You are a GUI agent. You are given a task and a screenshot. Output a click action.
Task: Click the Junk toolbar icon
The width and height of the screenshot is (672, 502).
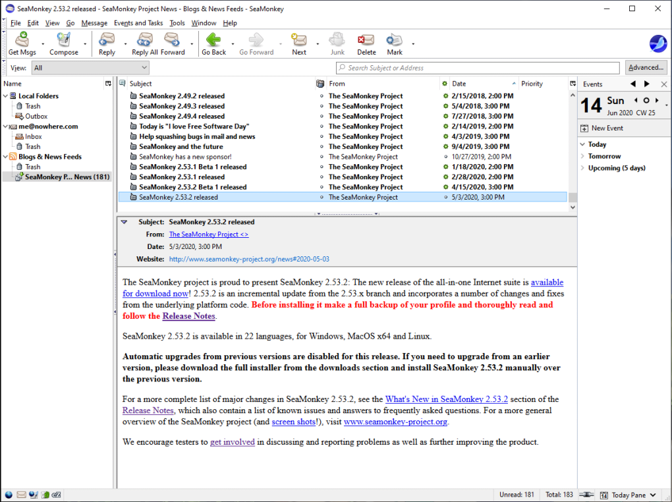pyautogui.click(x=337, y=40)
